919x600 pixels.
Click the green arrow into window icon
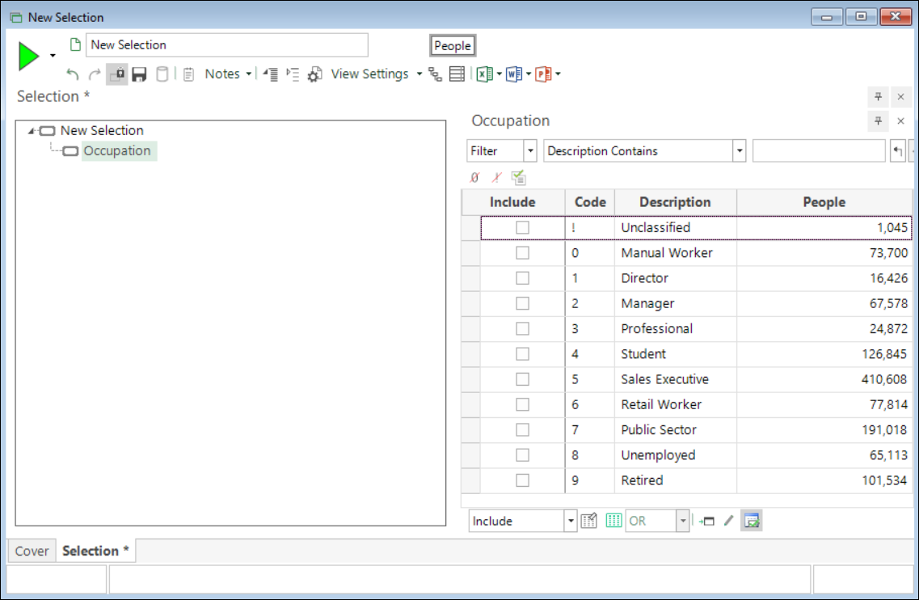[706, 521]
